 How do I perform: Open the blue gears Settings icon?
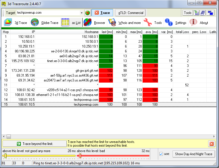pyautogui.click(x=169, y=22)
